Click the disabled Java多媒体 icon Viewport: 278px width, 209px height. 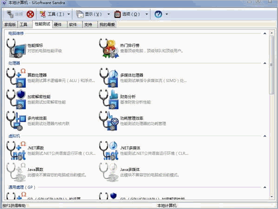tap(108, 172)
